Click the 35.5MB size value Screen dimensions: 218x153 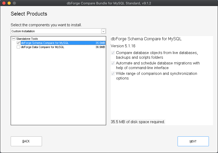click(100, 43)
